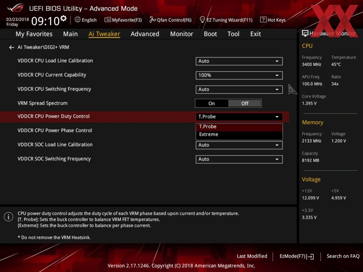Click the Qfan Control fan icon
The height and width of the screenshot is (272, 363).
pos(152,19)
